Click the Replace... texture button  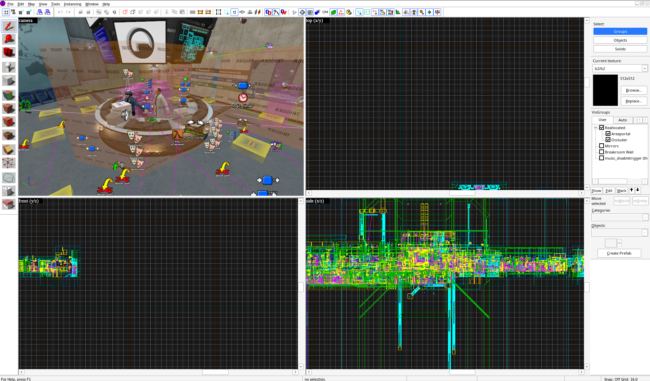pos(634,101)
